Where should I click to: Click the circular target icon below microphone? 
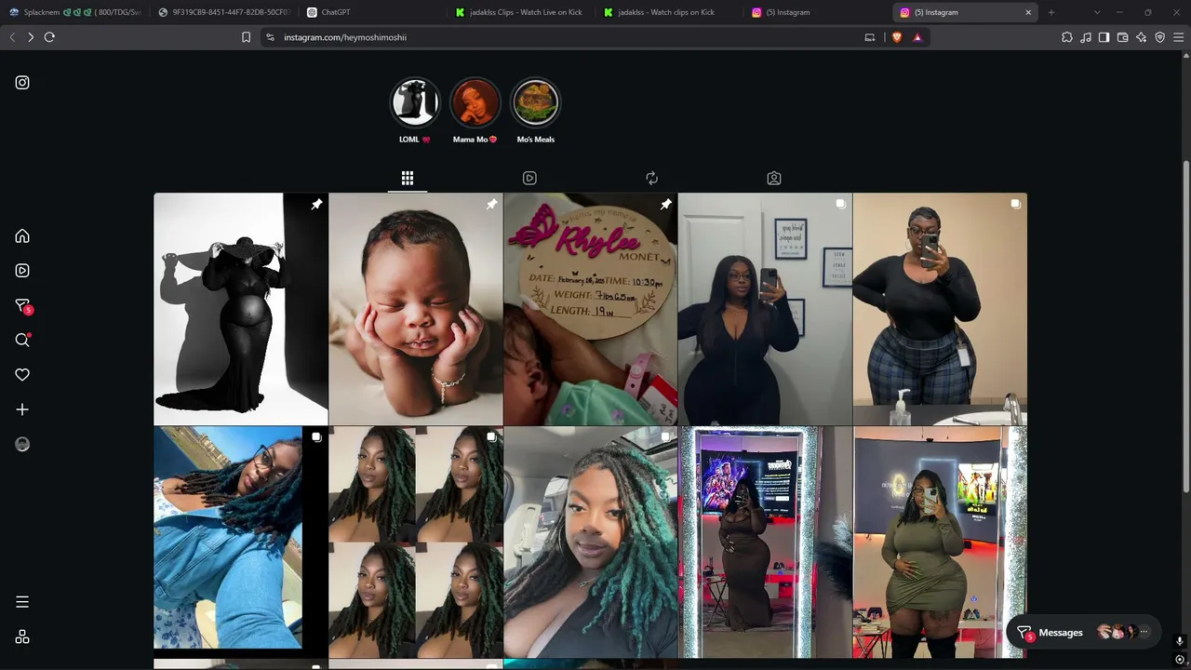click(x=1179, y=660)
